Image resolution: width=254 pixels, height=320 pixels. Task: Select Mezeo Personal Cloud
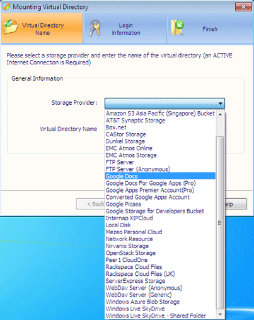pos(160,232)
